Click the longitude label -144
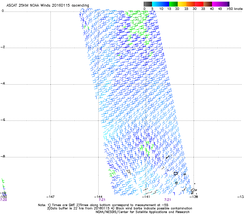The image size is (244, 214). tap(98, 197)
